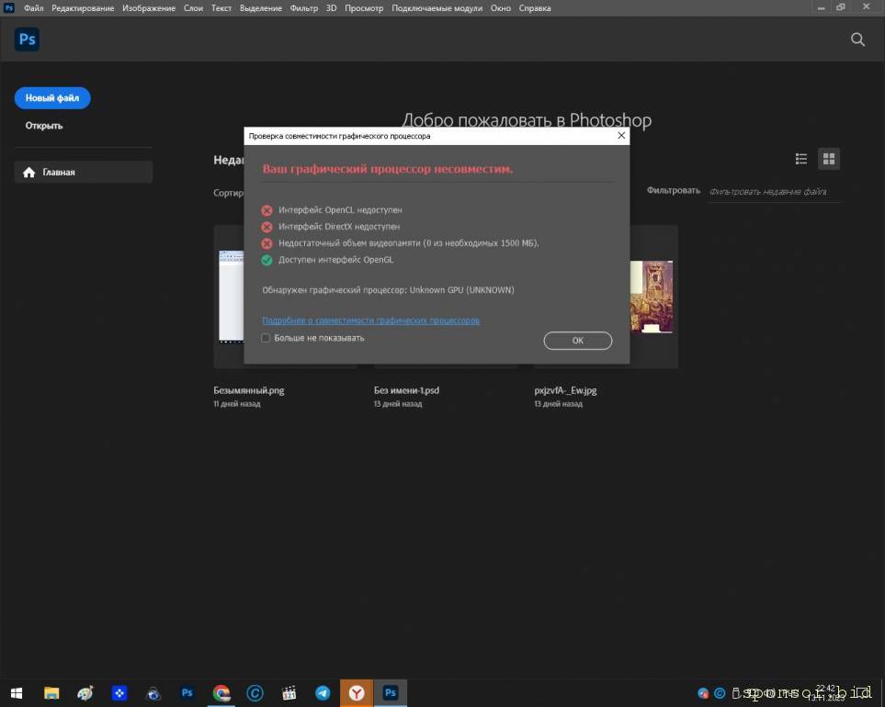Click the search magnifier icon
Viewport: 885px width, 707px height.
857,39
